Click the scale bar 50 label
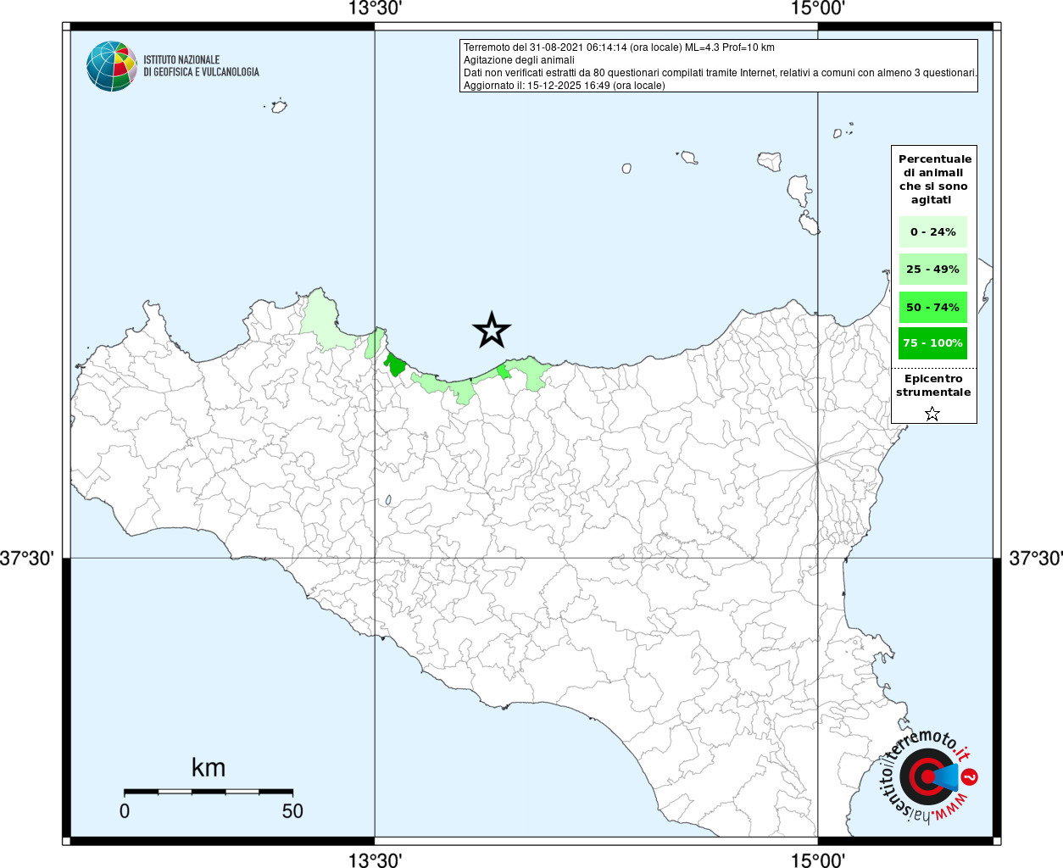This screenshot has width=1063, height=868. coord(292,811)
